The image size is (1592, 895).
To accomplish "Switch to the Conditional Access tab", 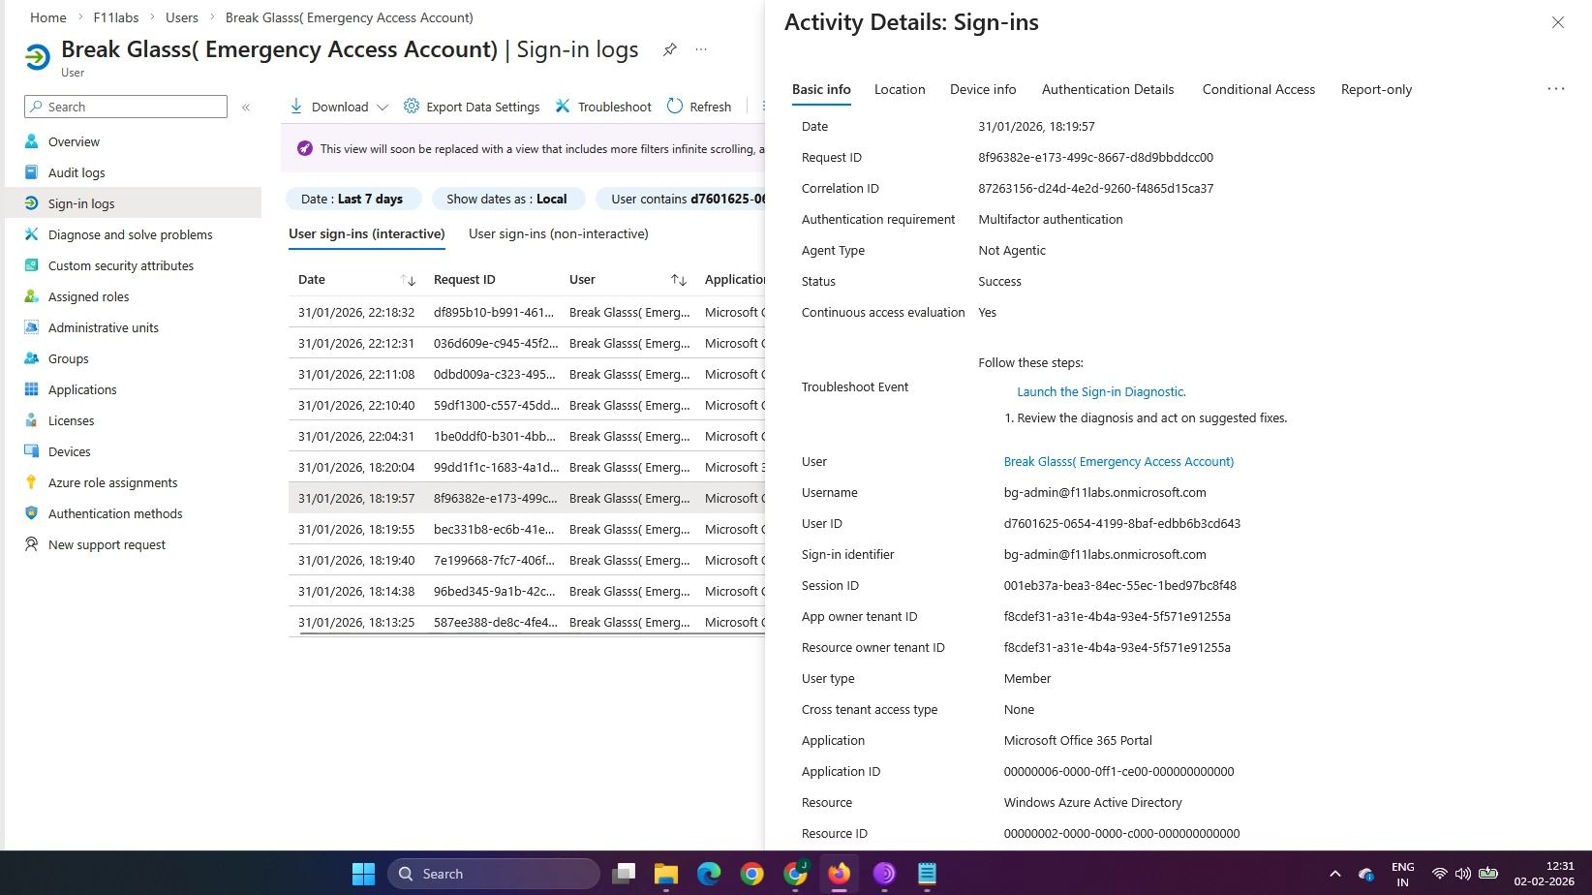I will [1258, 89].
